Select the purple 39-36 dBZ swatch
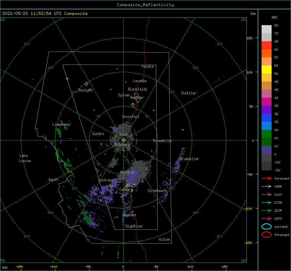Screen dimensions: 291x271 coord(266,110)
